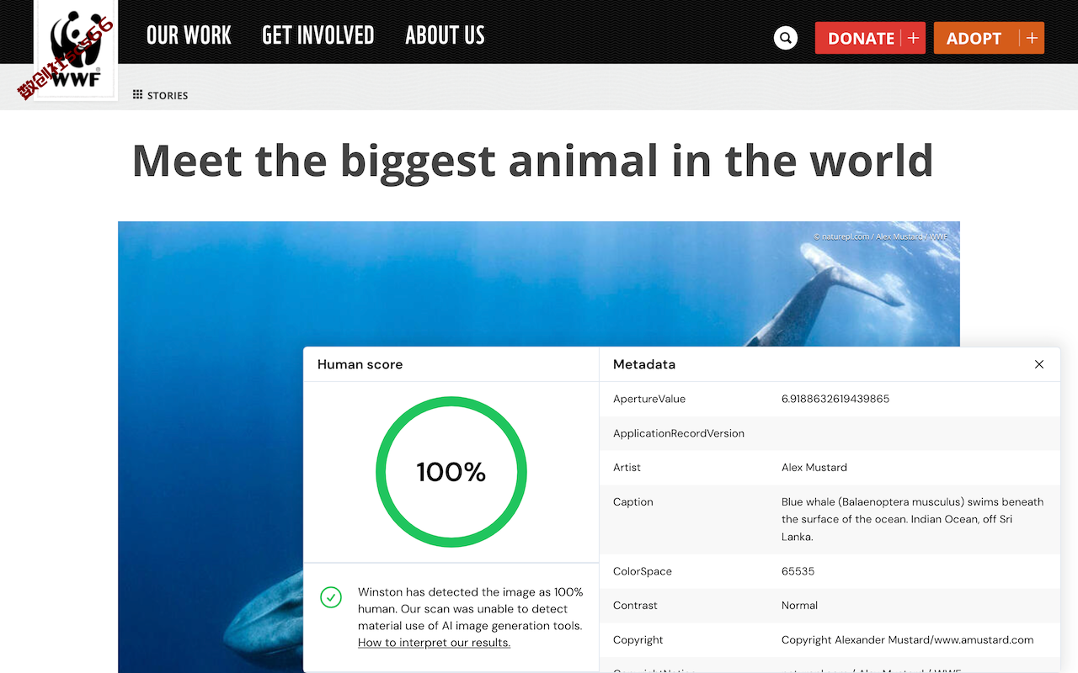Viewport: 1078px width, 673px height.
Task: Select the Winston detection result message
Action: coord(470,609)
